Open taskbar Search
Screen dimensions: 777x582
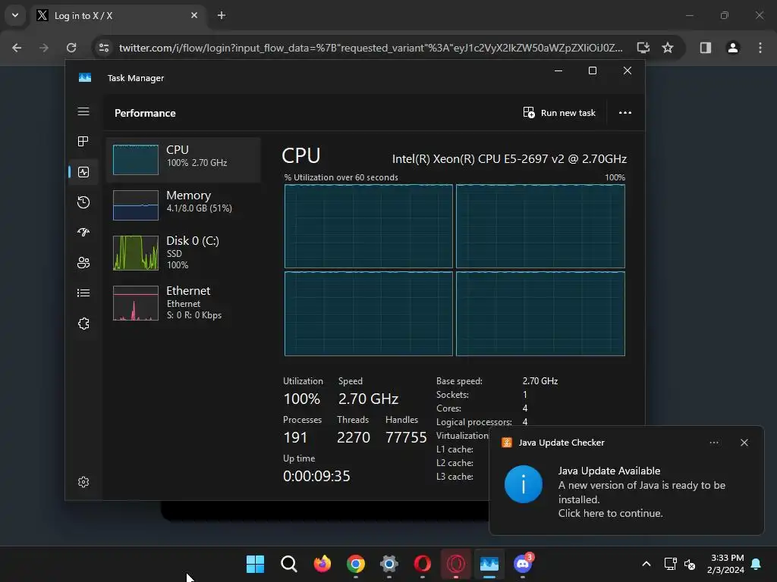[288, 564]
